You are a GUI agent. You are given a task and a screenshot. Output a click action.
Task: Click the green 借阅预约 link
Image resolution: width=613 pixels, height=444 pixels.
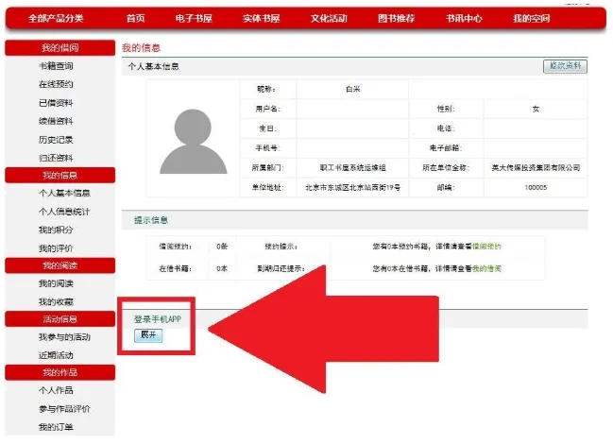click(486, 247)
